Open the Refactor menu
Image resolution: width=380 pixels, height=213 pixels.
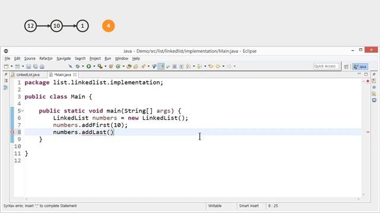pyautogui.click(x=46, y=59)
